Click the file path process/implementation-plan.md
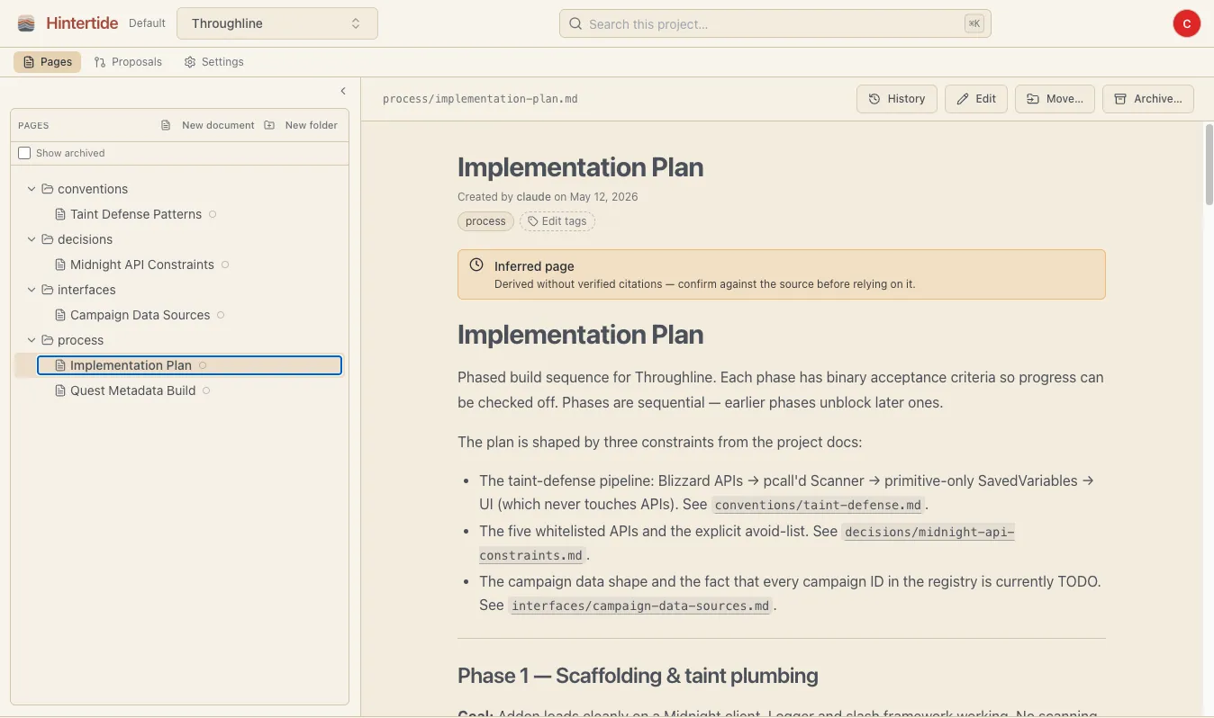The height and width of the screenshot is (718, 1214). click(x=480, y=99)
